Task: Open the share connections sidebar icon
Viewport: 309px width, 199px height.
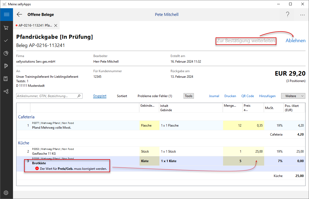Action: [6, 92]
